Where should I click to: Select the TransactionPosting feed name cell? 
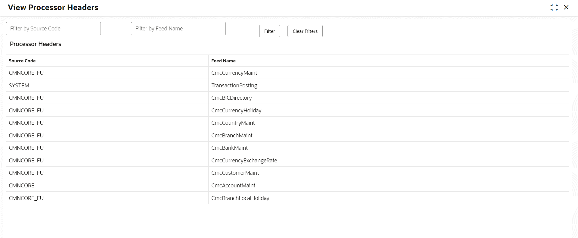389,85
